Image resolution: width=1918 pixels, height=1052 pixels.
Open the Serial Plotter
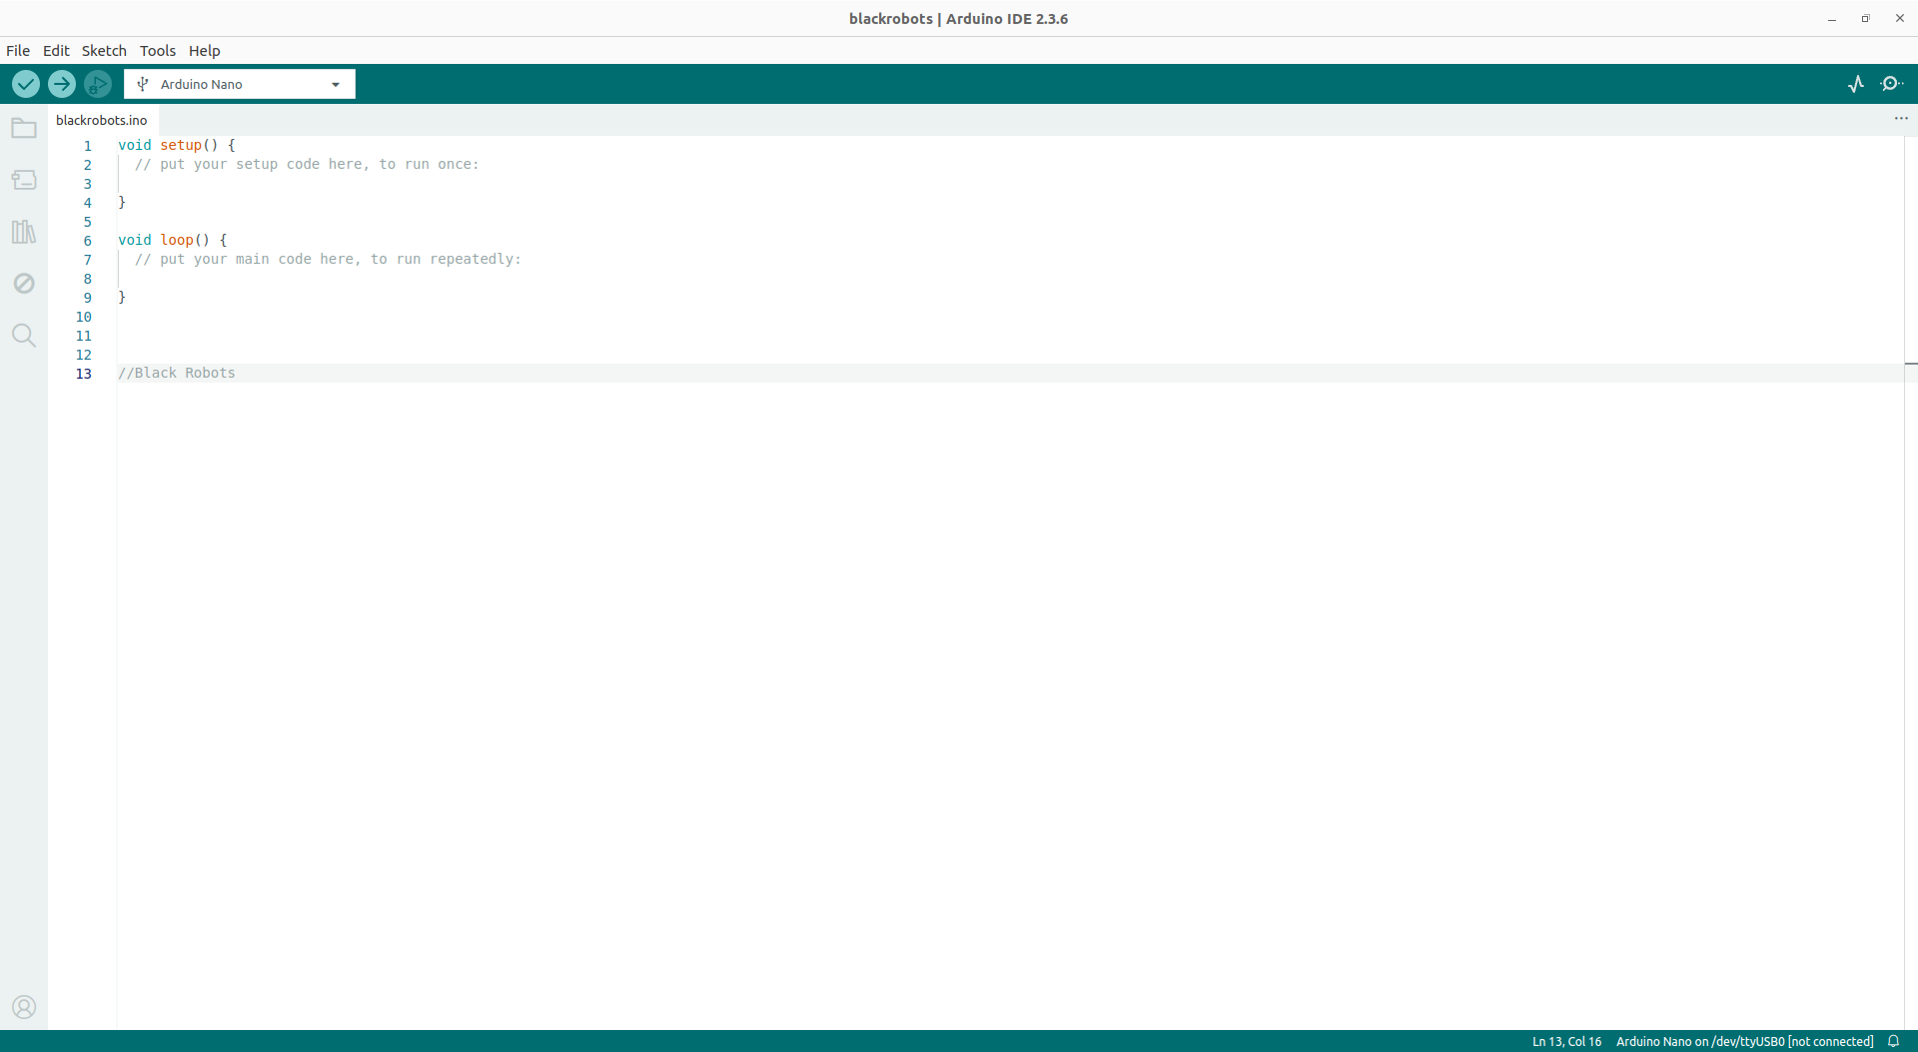click(x=1856, y=84)
